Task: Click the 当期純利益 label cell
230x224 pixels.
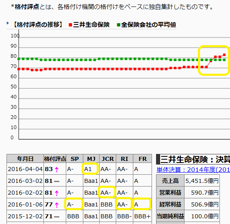Action: click(170, 216)
